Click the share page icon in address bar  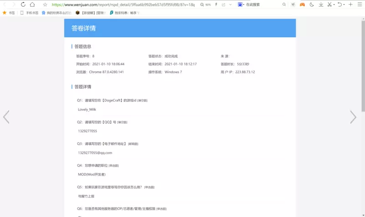224,5
